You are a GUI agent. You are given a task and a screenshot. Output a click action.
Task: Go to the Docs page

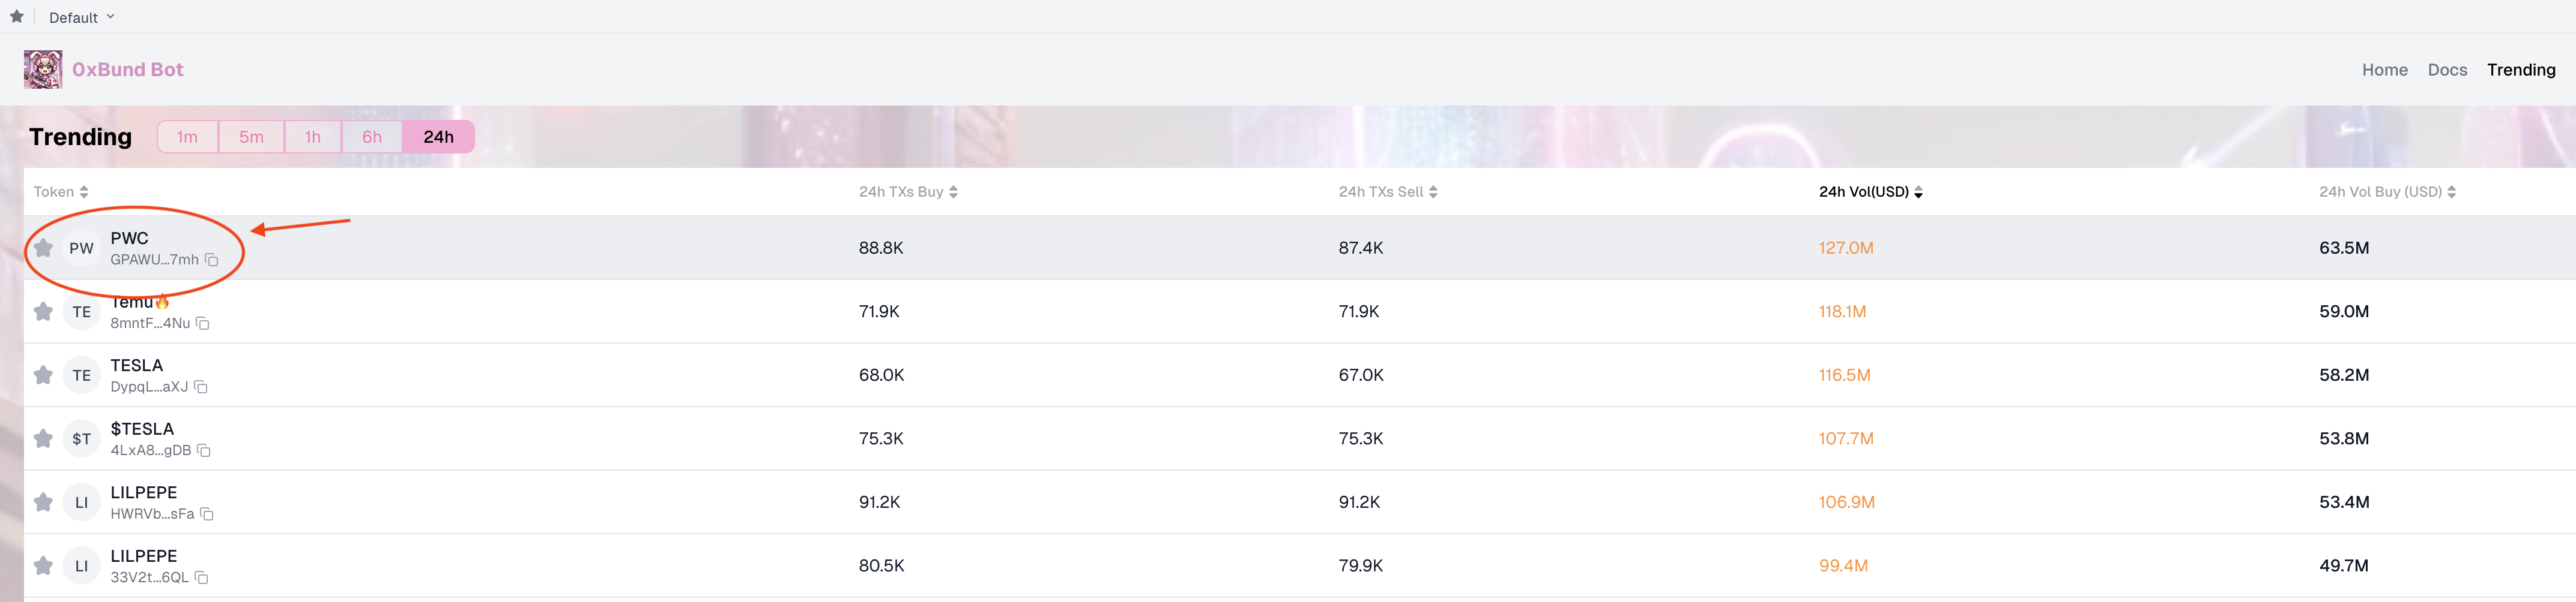pyautogui.click(x=2446, y=70)
